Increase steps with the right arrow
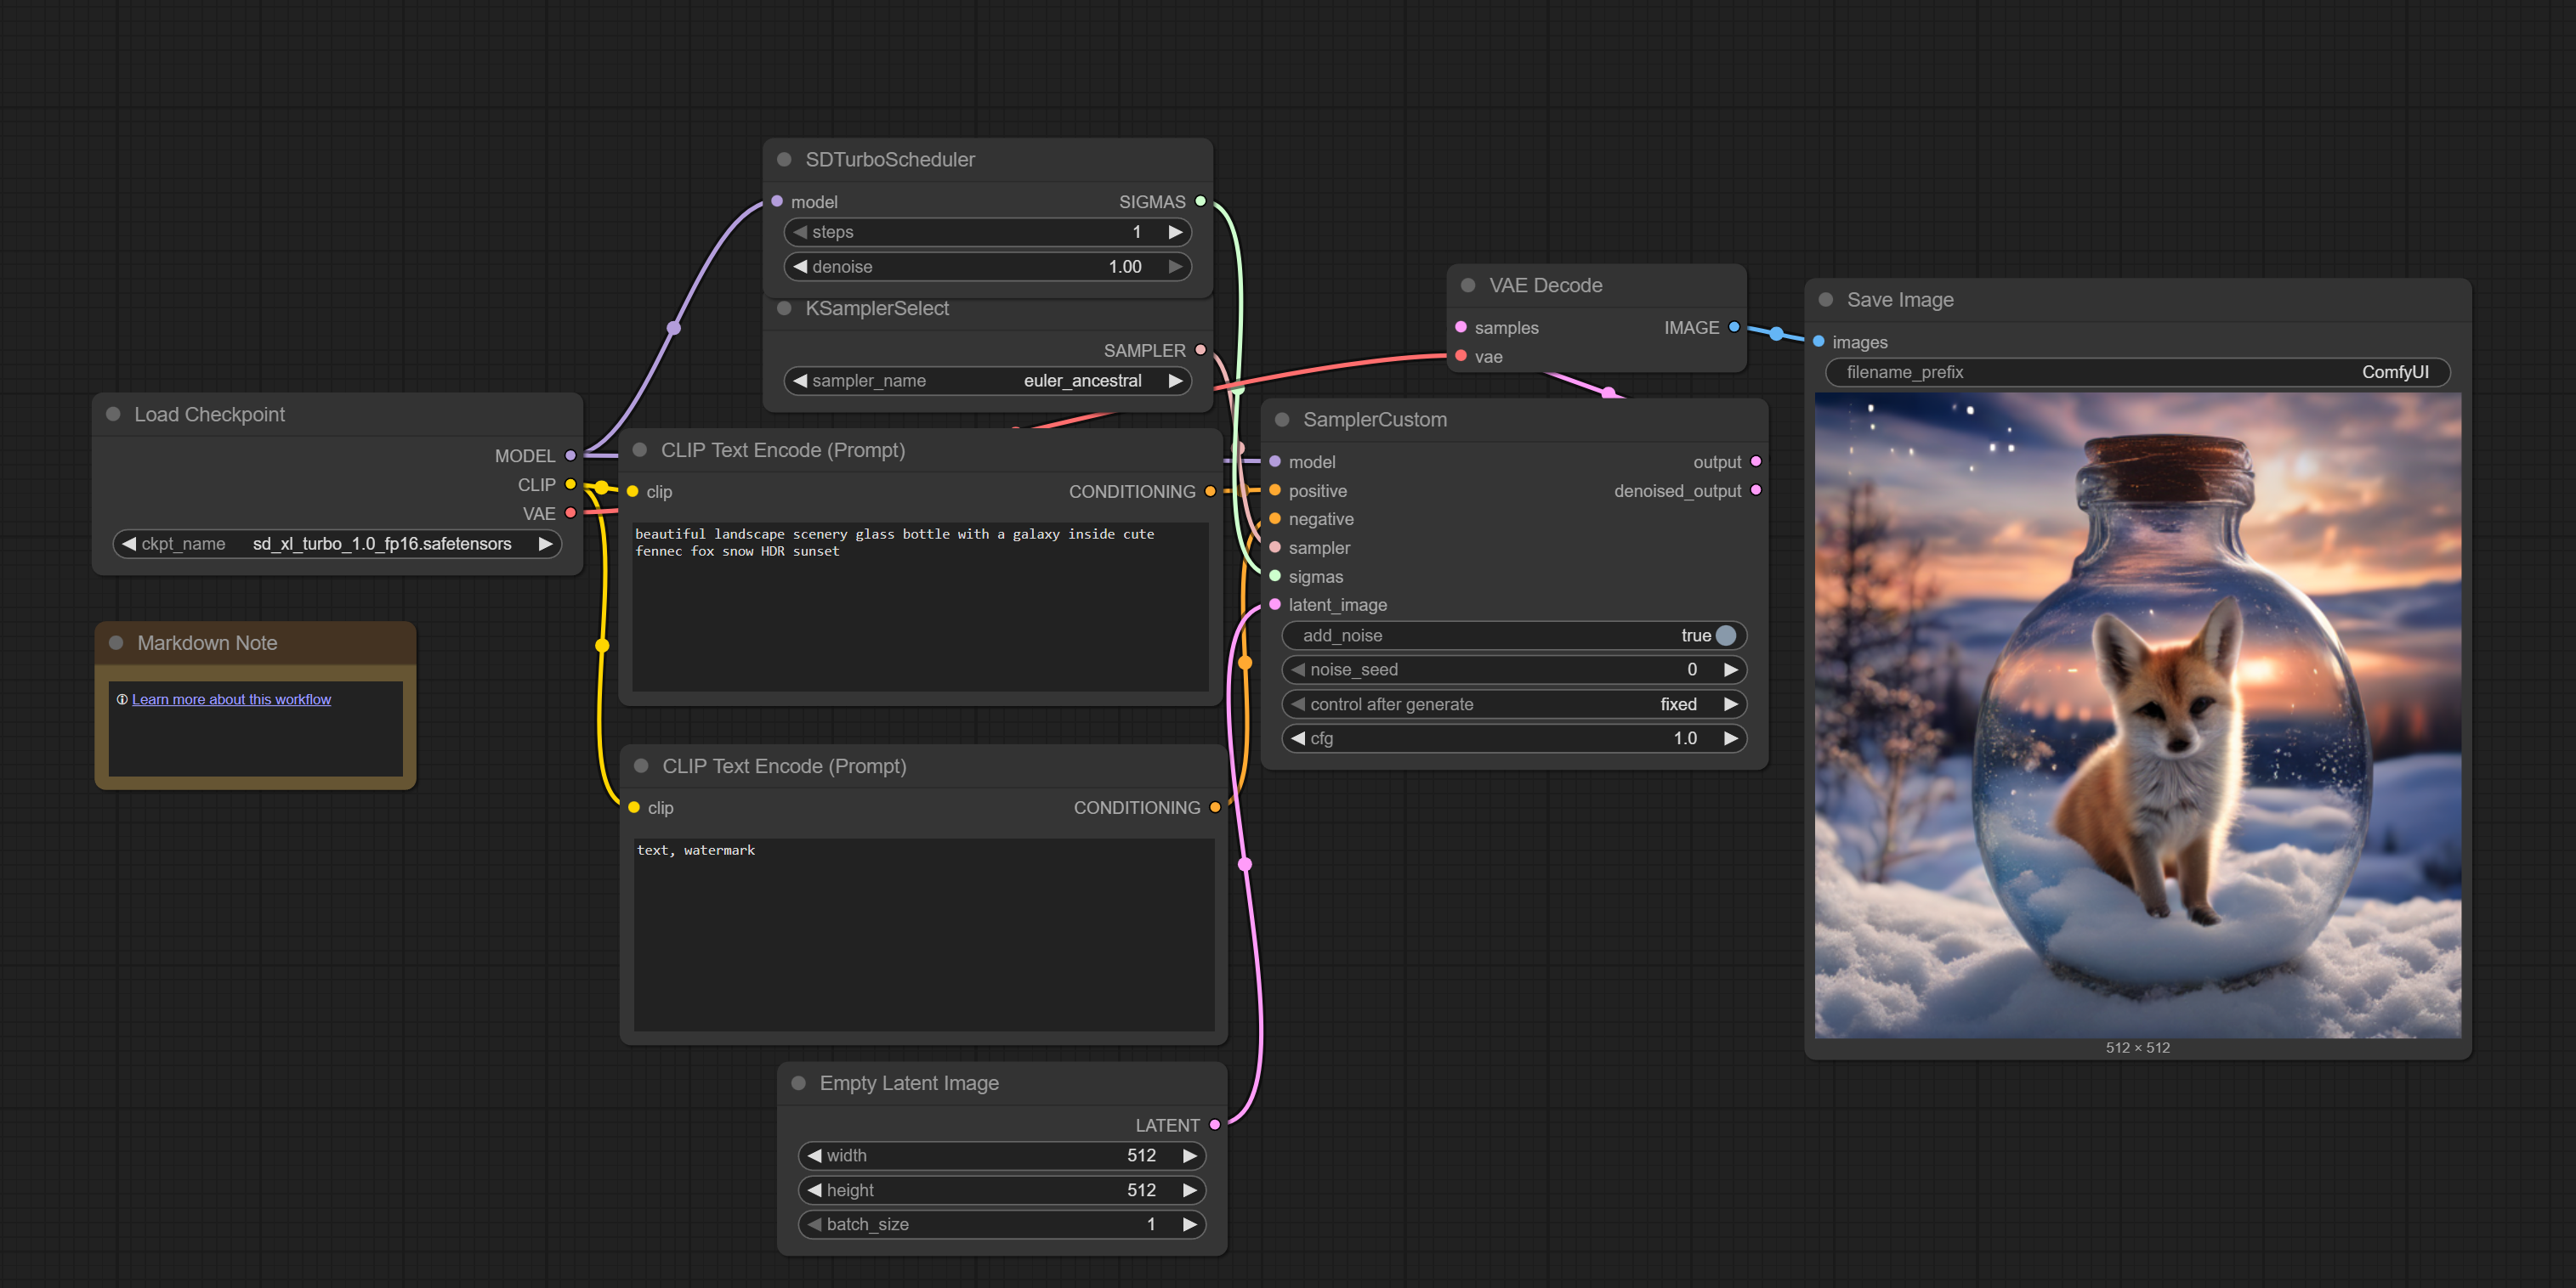The image size is (2576, 1288). click(x=1176, y=232)
